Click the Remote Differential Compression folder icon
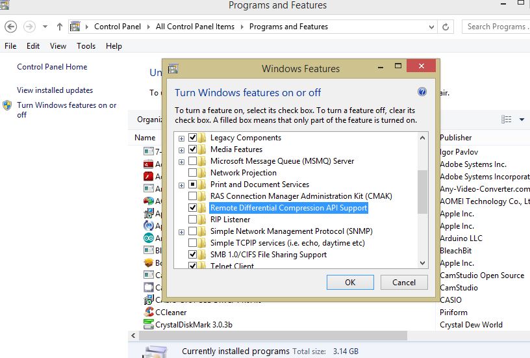Viewport: 530px width, 358px height. [x=202, y=207]
